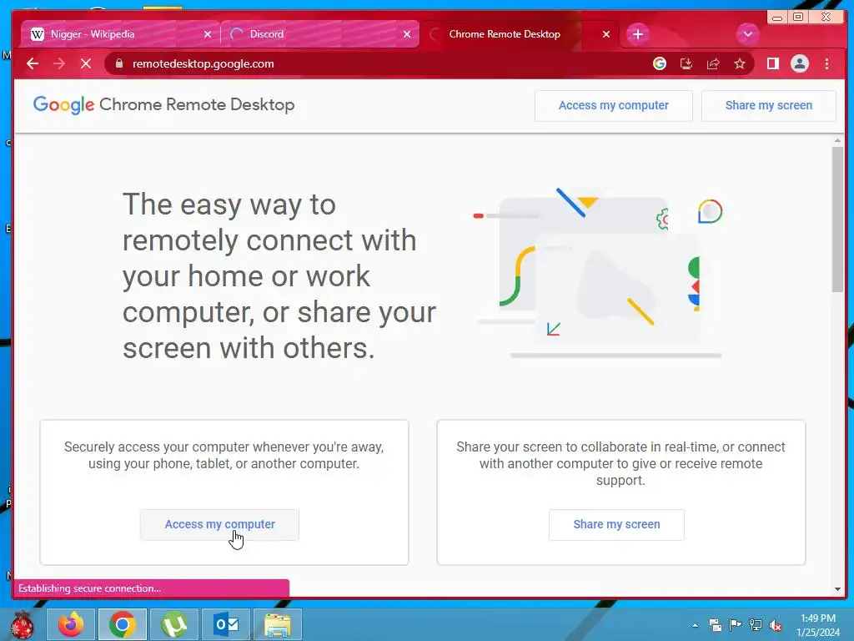854x641 pixels.
Task: Go back to the previous page
Action: [x=33, y=63]
